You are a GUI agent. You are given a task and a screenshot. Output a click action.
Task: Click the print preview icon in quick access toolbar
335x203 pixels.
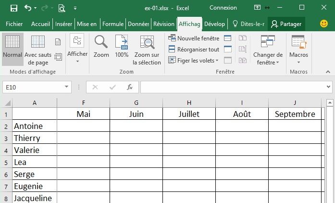point(62,8)
